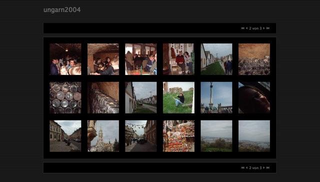Open close-up photo of round bottle bottoms
The width and height of the screenshot is (320, 182).
65,97
